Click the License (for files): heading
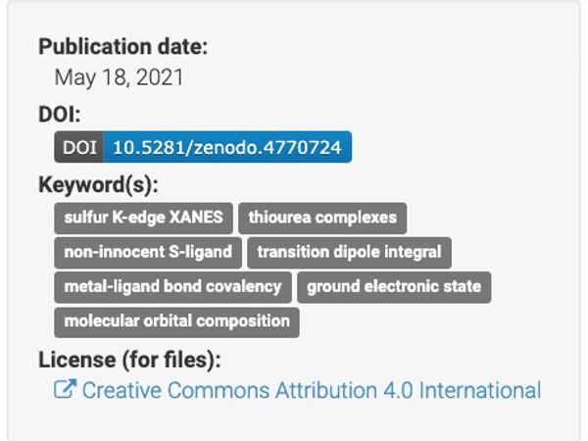The width and height of the screenshot is (588, 441). pyautogui.click(x=129, y=360)
